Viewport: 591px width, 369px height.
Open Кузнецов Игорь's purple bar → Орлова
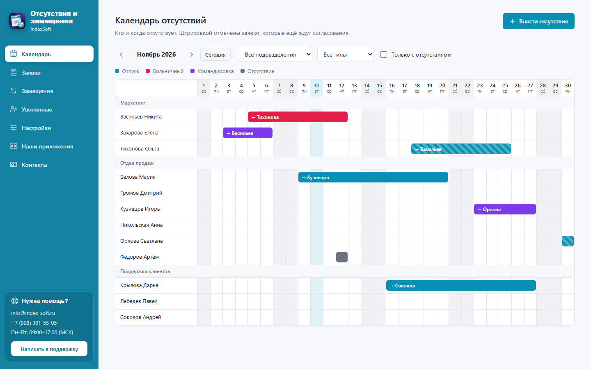tap(505, 209)
